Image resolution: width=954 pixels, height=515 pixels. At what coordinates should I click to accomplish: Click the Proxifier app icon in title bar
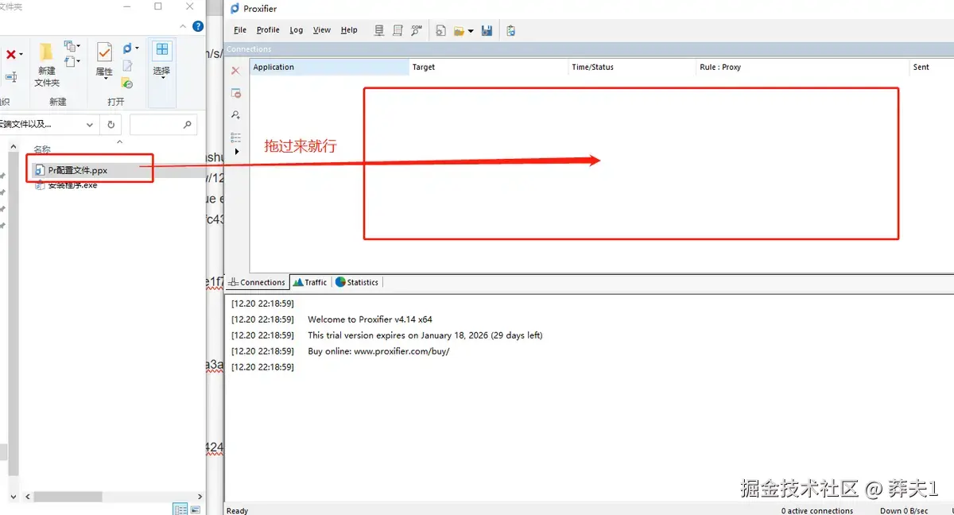pyautogui.click(x=235, y=9)
